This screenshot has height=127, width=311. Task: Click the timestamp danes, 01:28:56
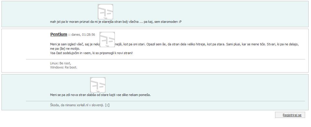pos(83,35)
